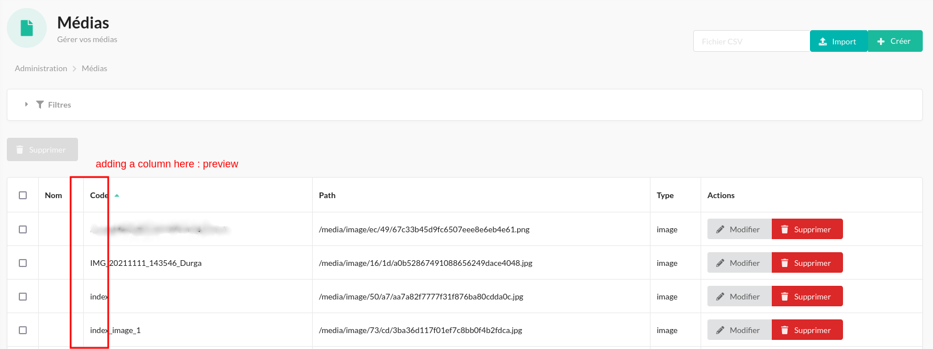Click the ascending sort arrow beside Code
Viewport: 933px width, 349px height.
click(x=117, y=195)
